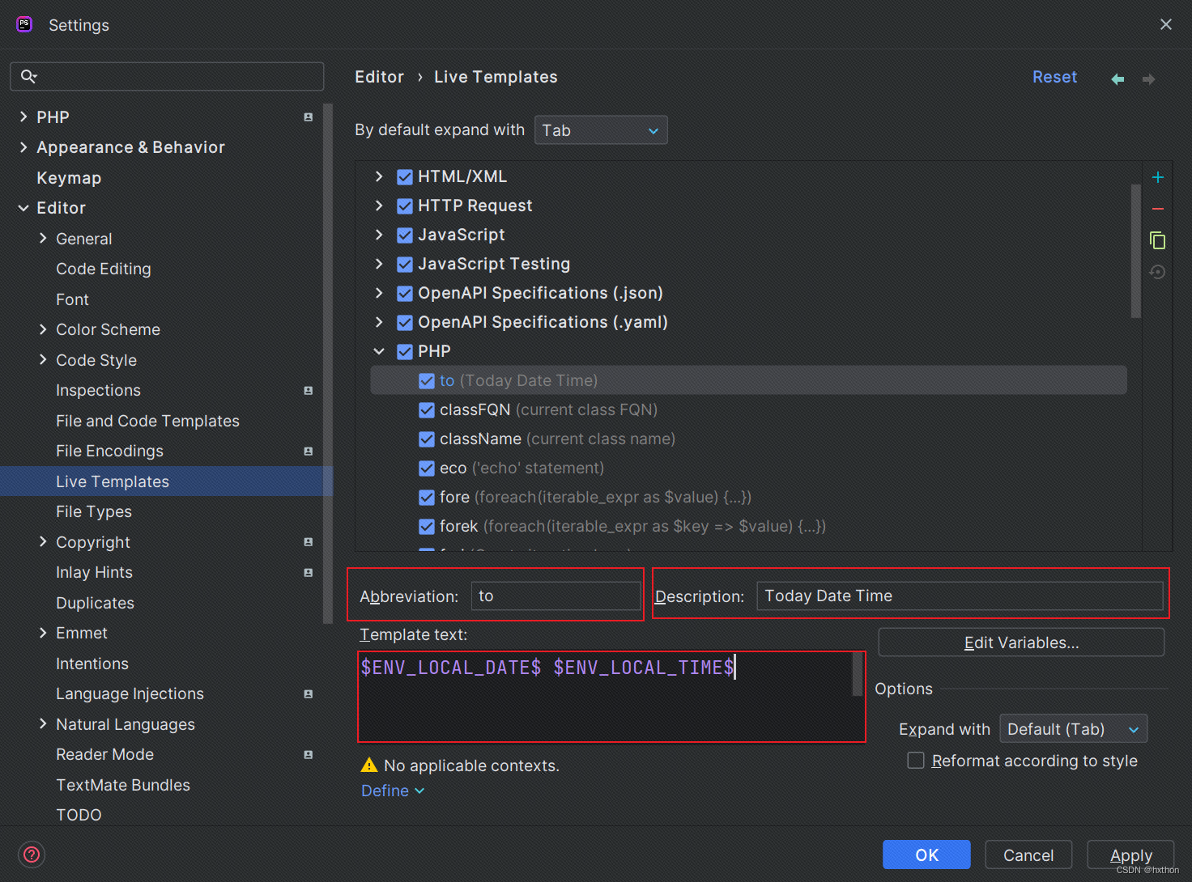Click the forward navigation arrow

pos(1148,78)
